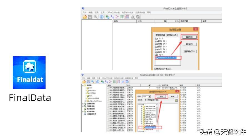
Task: Select 娱乐 (G:) drive in list
Action: click(161, 47)
